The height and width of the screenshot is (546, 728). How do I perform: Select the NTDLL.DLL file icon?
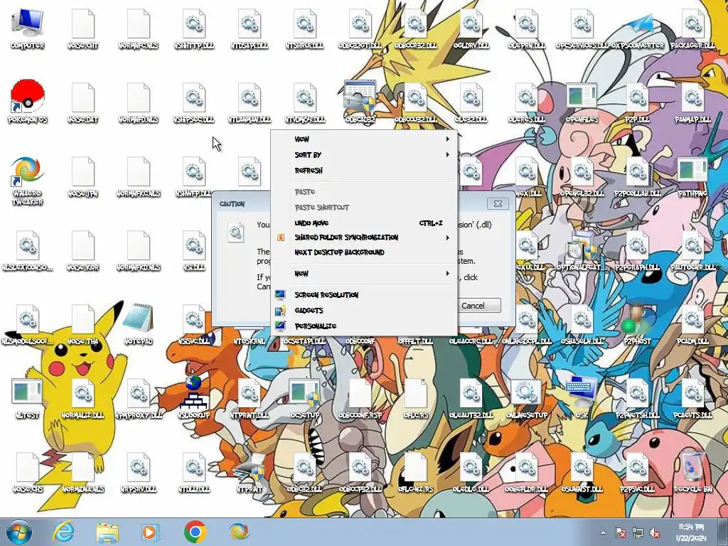193,471
